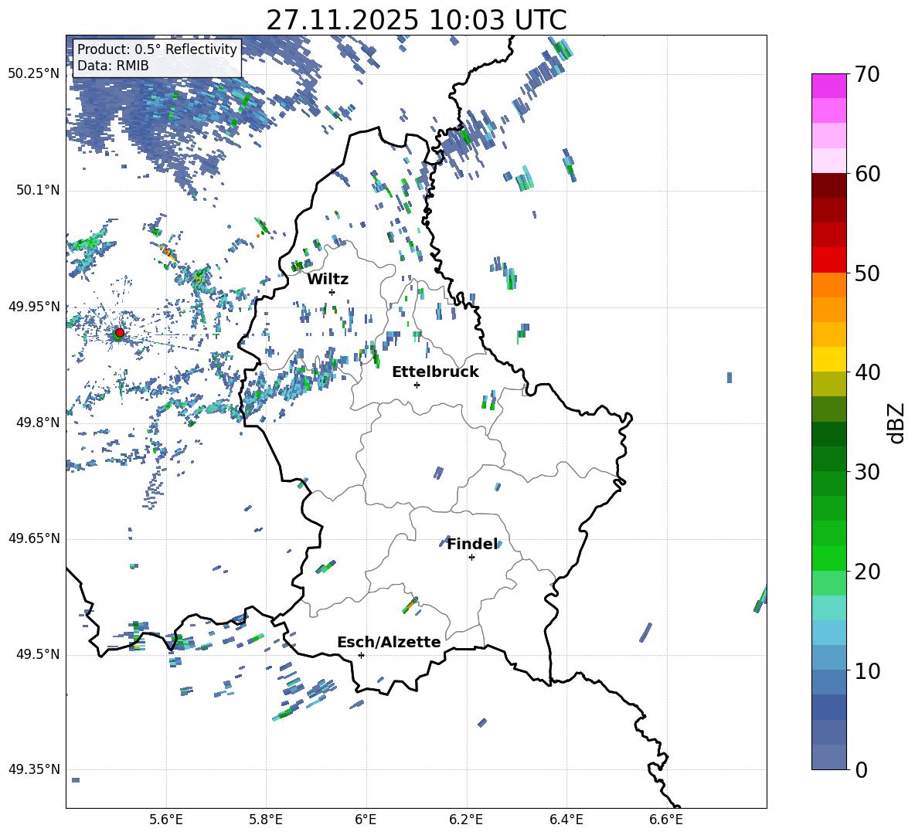Click the title 27.11.2025 10:03 UTC

point(417,20)
